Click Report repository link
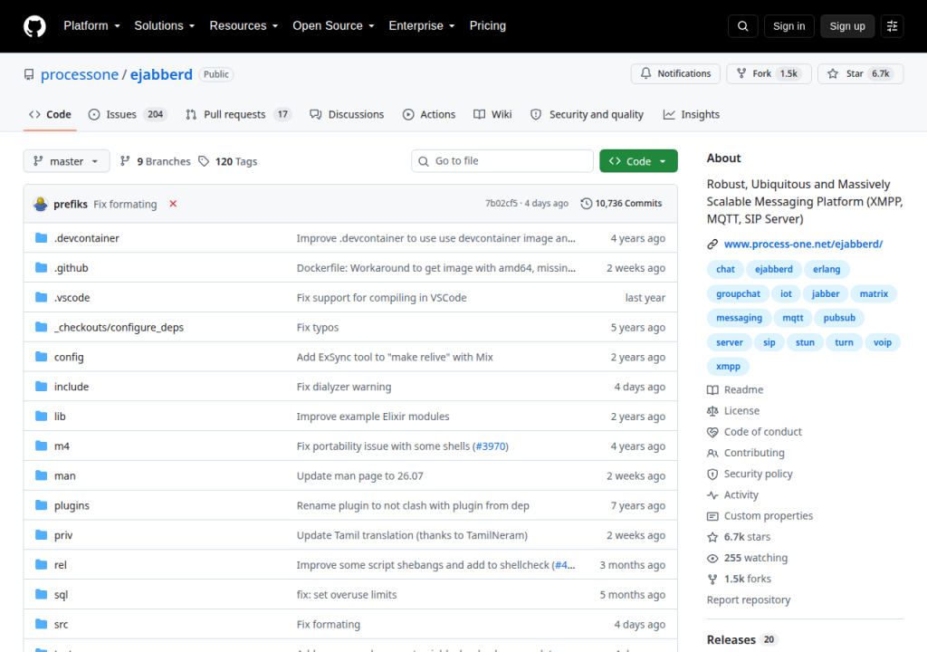 click(x=748, y=600)
